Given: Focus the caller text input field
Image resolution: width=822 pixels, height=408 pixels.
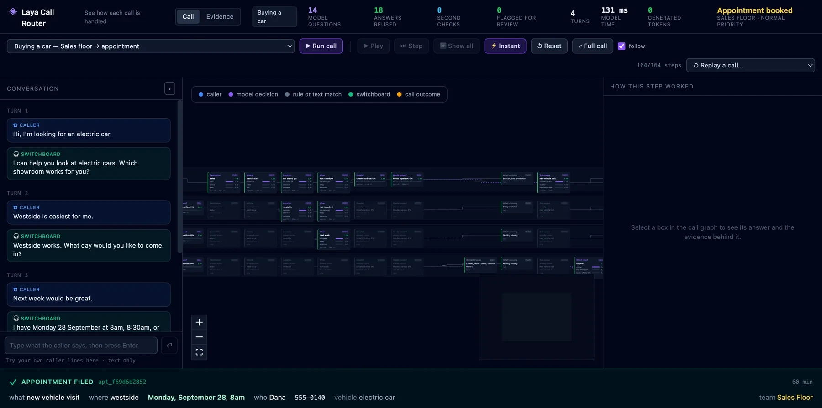Looking at the screenshot, I should pyautogui.click(x=81, y=346).
